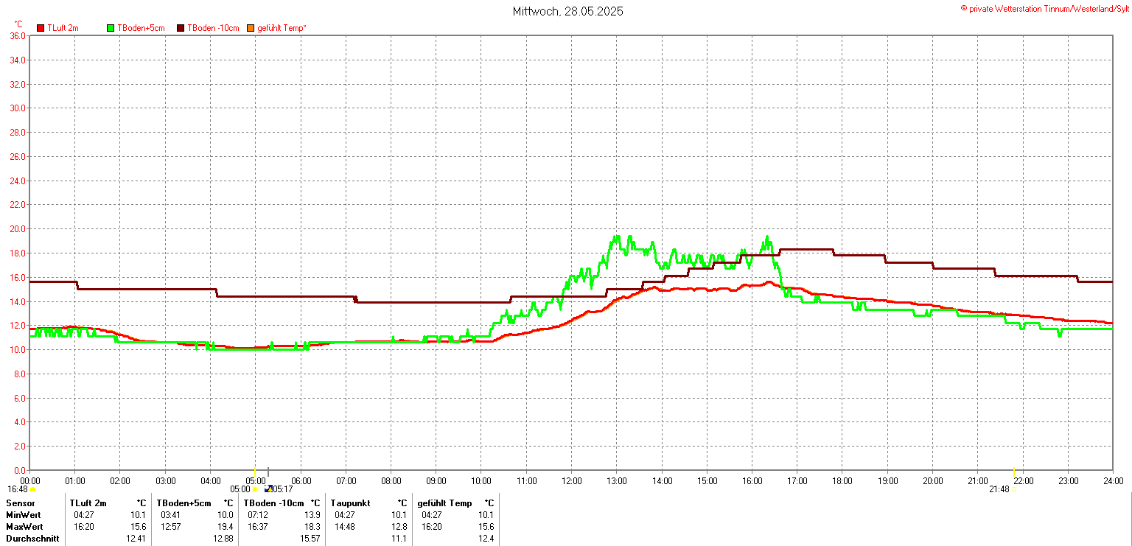Click the orange gefühlt Temp legend square
Viewport: 1132px width, 546px height.
click(x=251, y=29)
